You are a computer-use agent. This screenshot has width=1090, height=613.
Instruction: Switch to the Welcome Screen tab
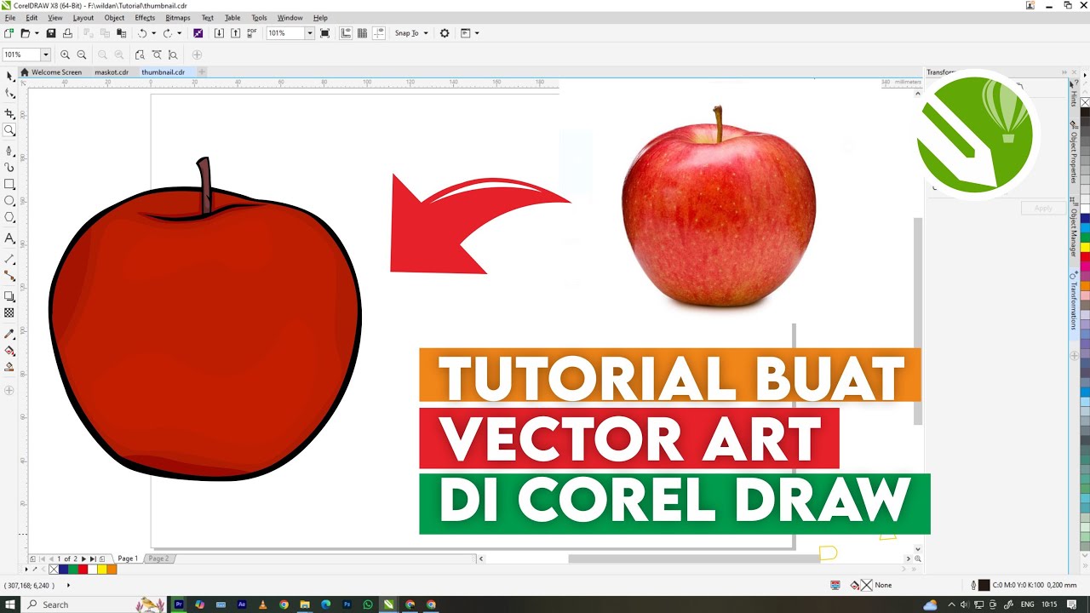(x=51, y=72)
